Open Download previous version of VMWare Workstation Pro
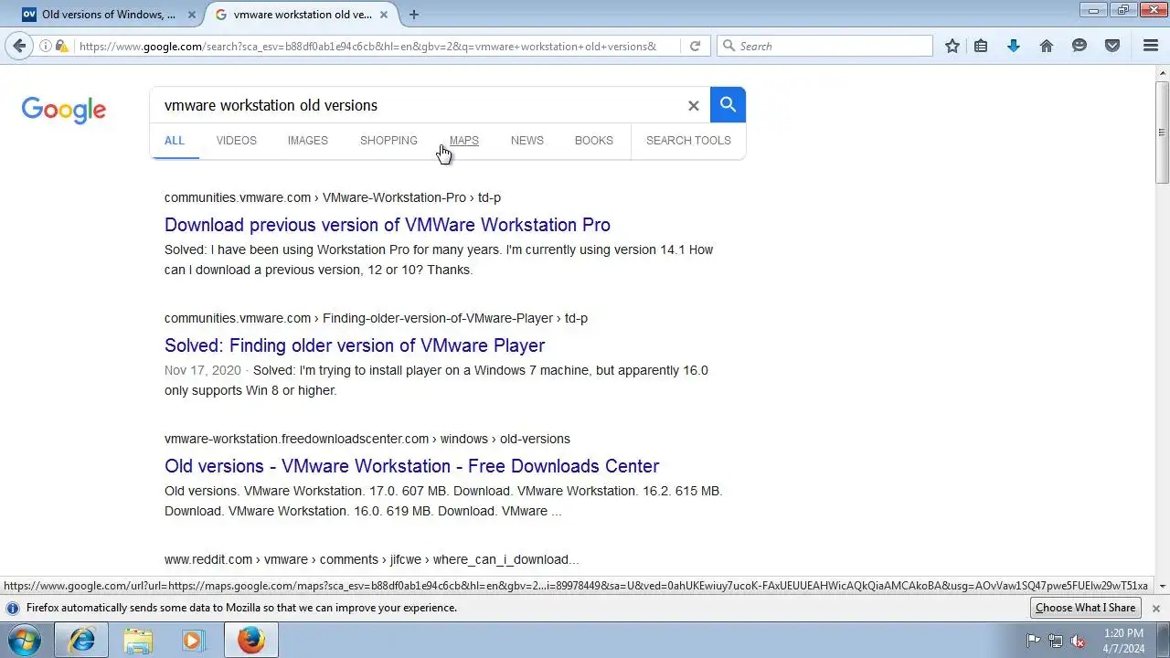Image resolution: width=1170 pixels, height=658 pixels. pyautogui.click(x=388, y=225)
